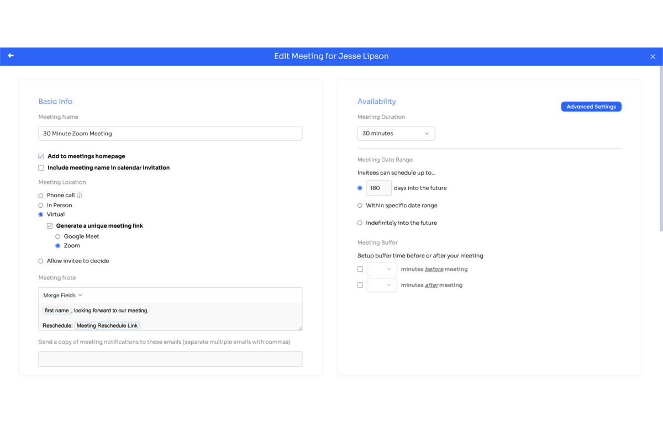The height and width of the screenshot is (431, 663).
Task: Open Advanced Settings
Action: pyautogui.click(x=591, y=107)
